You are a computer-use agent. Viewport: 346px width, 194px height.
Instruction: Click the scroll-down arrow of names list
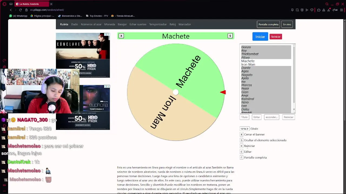pyautogui.click(x=294, y=109)
